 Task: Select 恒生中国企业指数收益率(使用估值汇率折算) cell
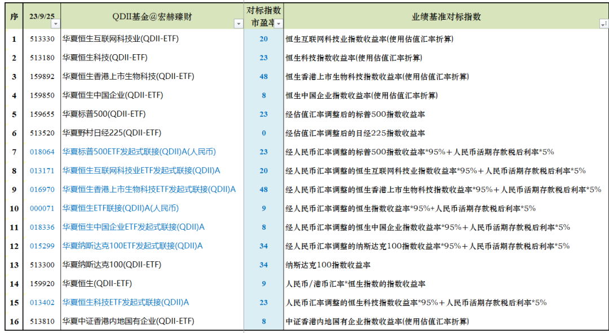click(x=446, y=95)
